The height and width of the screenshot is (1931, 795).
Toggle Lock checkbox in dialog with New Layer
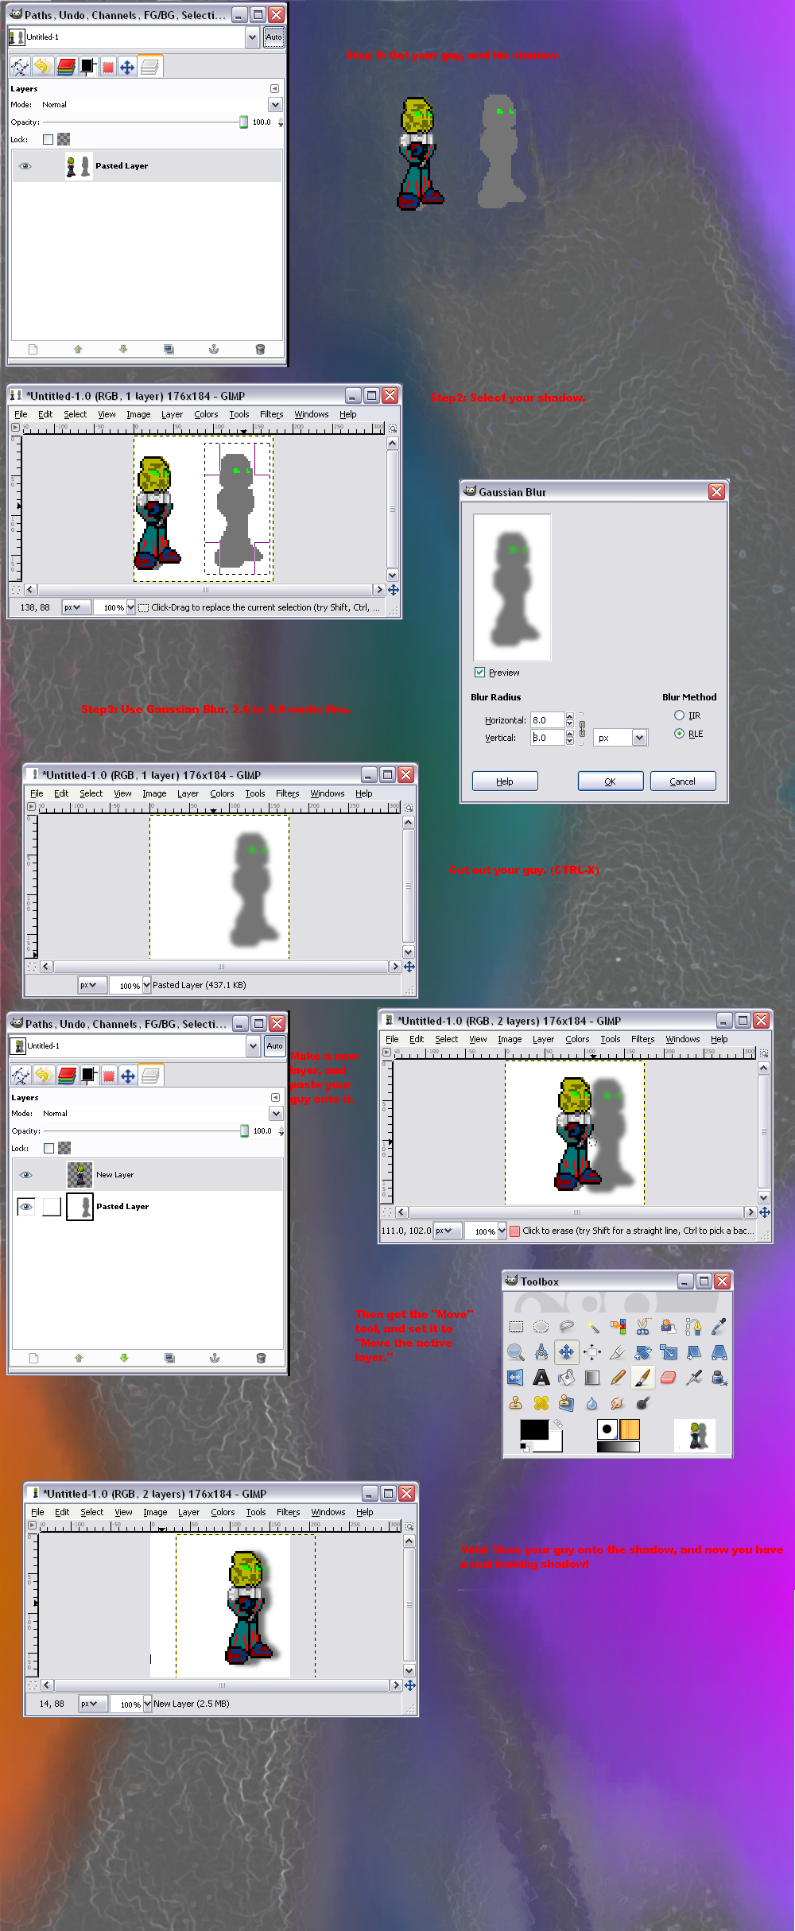48,1148
